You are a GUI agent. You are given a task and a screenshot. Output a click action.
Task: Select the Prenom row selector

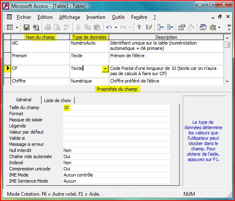[x=7, y=59]
